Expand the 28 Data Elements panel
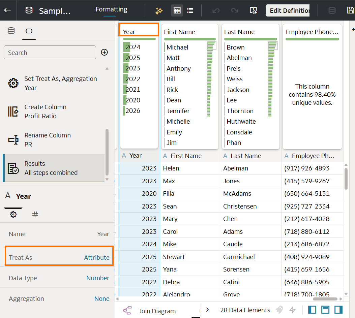 tap(207, 310)
